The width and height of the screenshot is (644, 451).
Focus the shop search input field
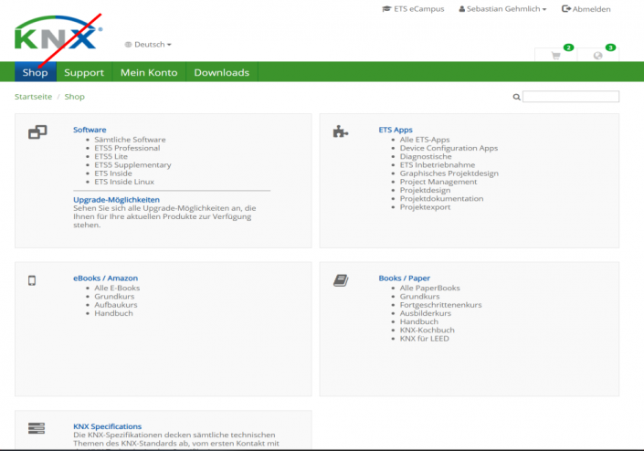pos(571,97)
